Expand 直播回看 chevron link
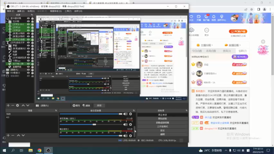 coord(240,45)
